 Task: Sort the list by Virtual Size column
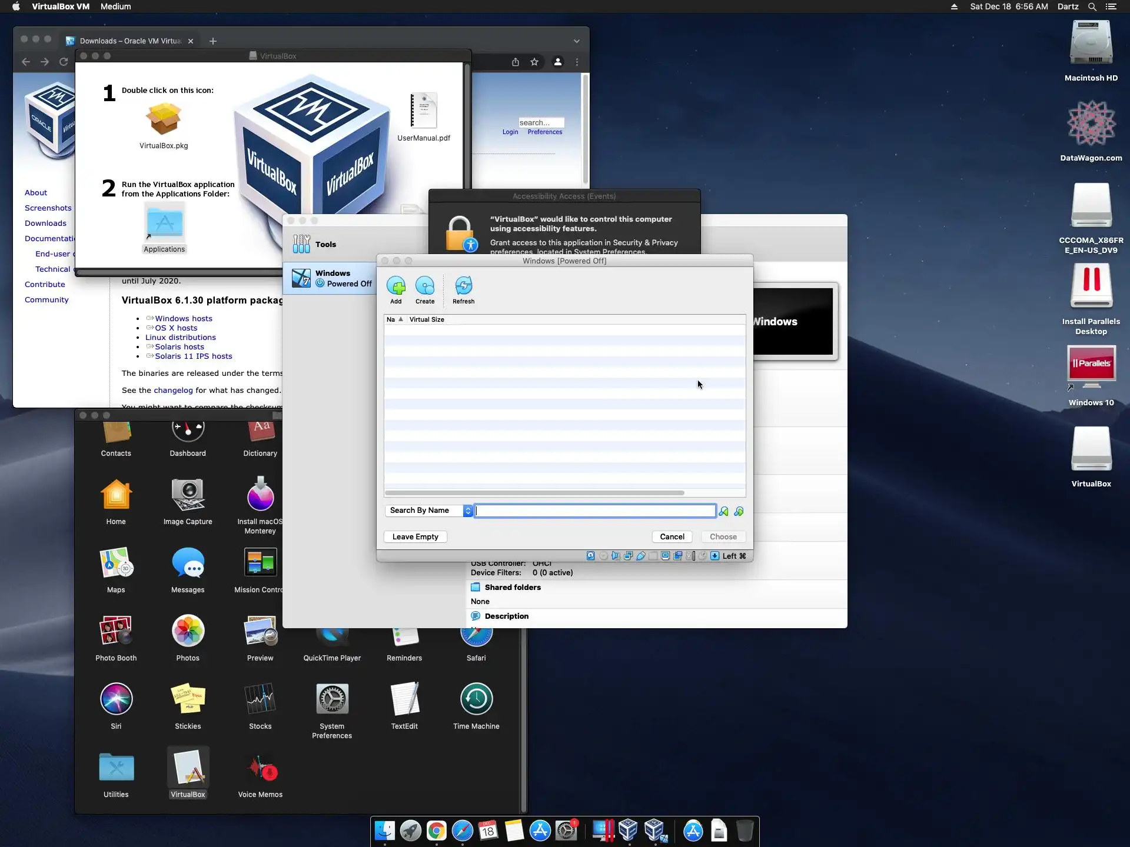point(427,319)
